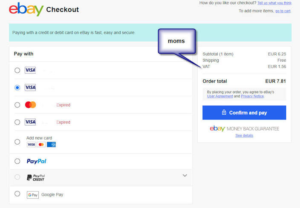The width and height of the screenshot is (300, 208).
Task: Select the PayPal Credit radio button
Action: tap(17, 177)
